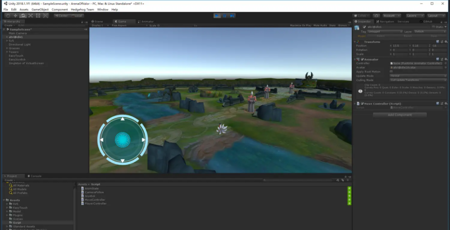The width and height of the screenshot is (450, 230).
Task: Toggle the Stats overlay
Action: click(332, 25)
